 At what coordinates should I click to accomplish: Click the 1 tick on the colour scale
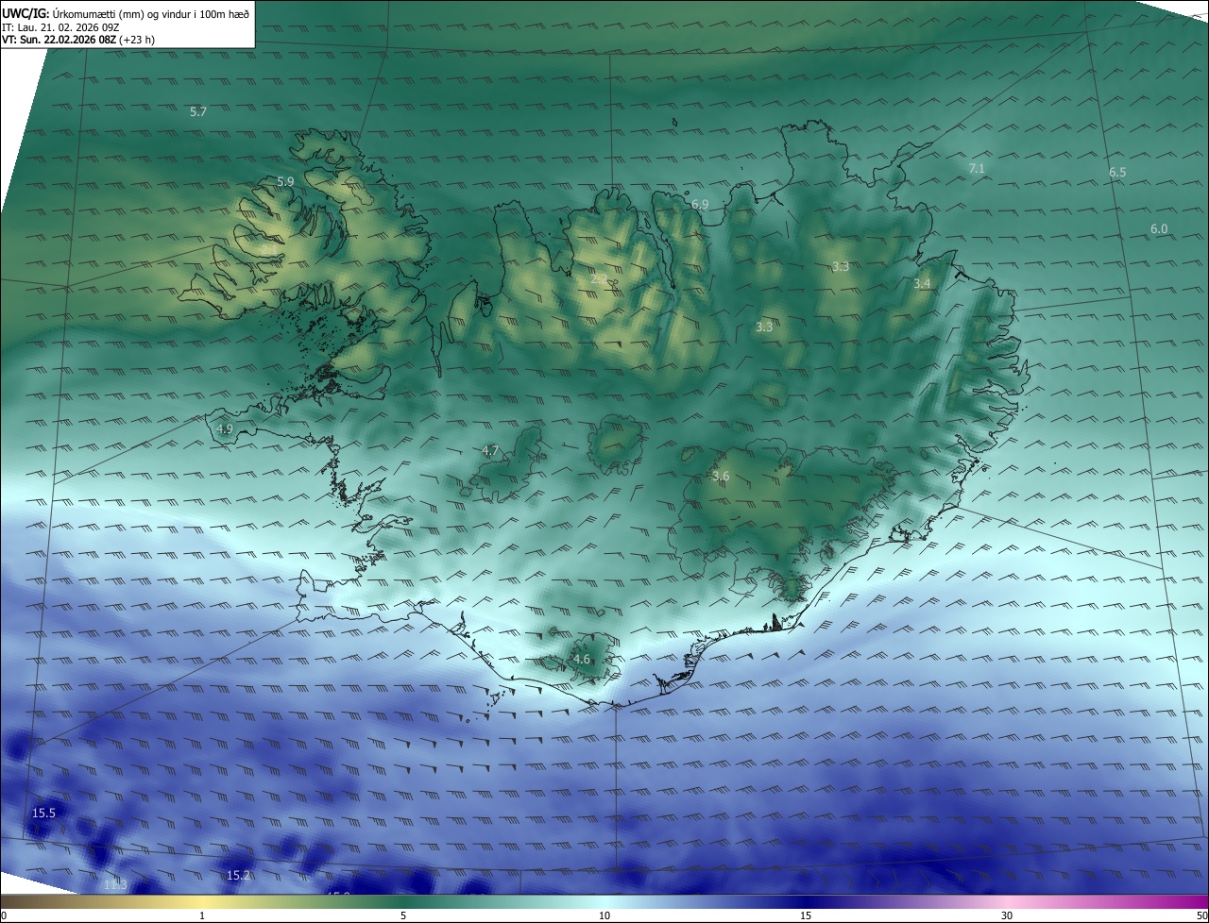tap(202, 915)
